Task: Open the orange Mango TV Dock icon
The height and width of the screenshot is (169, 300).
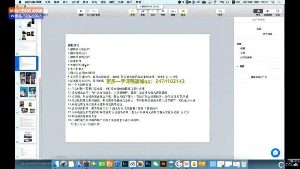Action: pyautogui.click(x=109, y=164)
